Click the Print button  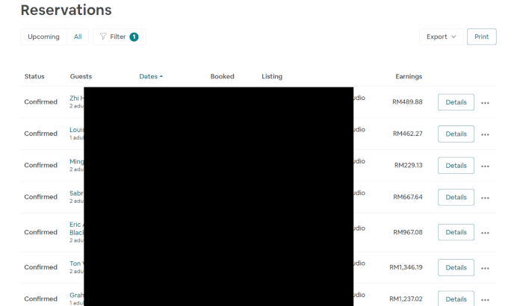coord(481,37)
